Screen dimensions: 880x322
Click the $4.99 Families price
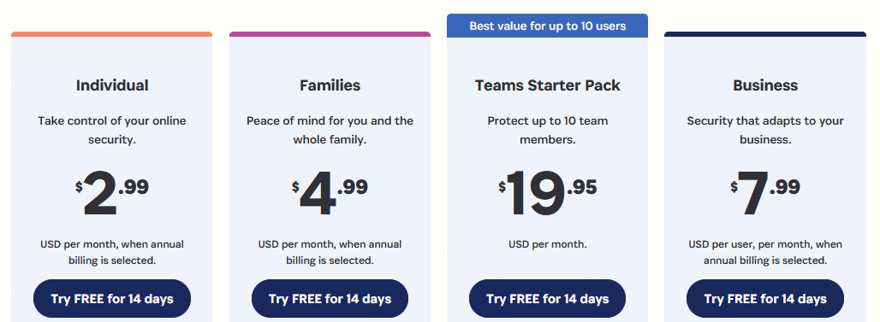click(x=330, y=193)
